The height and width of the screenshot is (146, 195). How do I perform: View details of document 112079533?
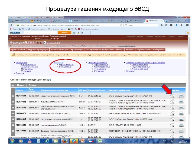tap(172, 102)
